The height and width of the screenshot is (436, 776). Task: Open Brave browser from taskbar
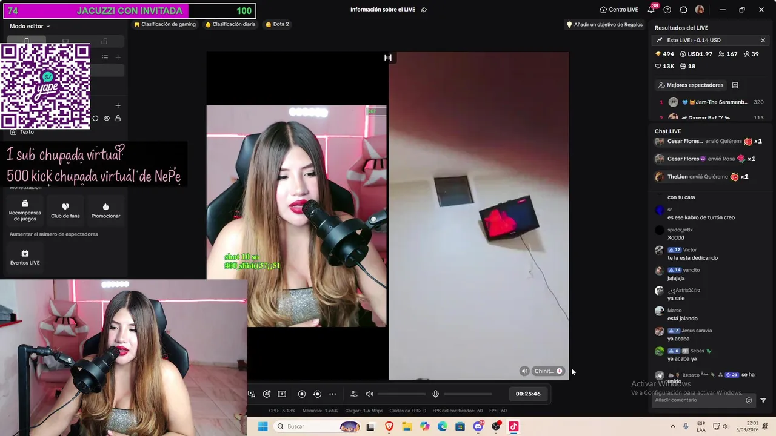(389, 426)
